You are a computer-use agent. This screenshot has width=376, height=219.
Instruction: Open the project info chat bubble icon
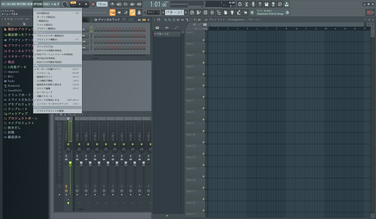[x=280, y=4]
